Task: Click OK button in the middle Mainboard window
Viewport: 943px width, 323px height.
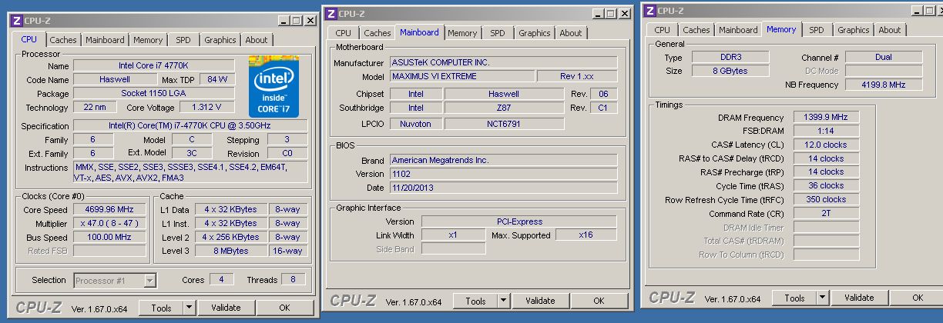Action: pyautogui.click(x=599, y=301)
